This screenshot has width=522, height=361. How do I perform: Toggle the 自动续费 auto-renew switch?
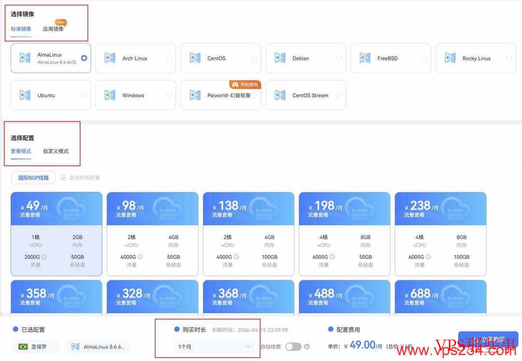click(293, 347)
